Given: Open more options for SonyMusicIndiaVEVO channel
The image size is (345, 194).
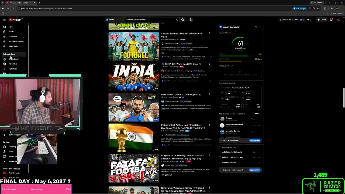Looking at the screenshot, I should pyautogui.click(x=259, y=125).
